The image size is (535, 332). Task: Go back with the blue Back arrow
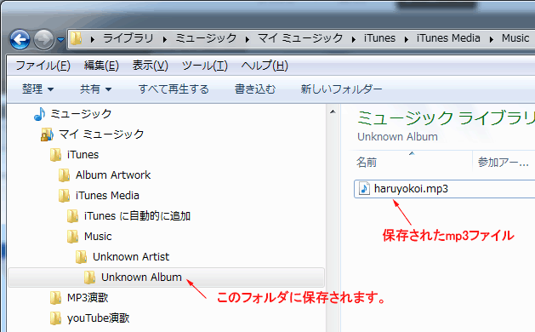(x=20, y=40)
